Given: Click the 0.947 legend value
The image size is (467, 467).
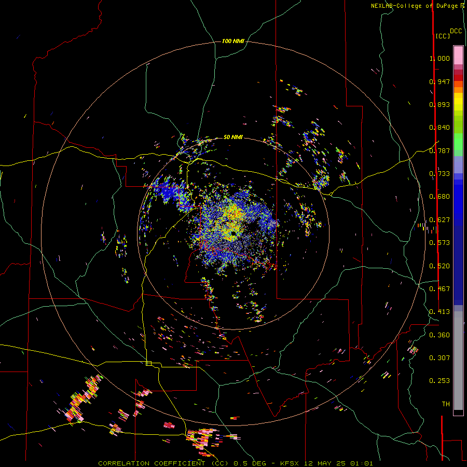Looking at the screenshot, I should click(439, 81).
